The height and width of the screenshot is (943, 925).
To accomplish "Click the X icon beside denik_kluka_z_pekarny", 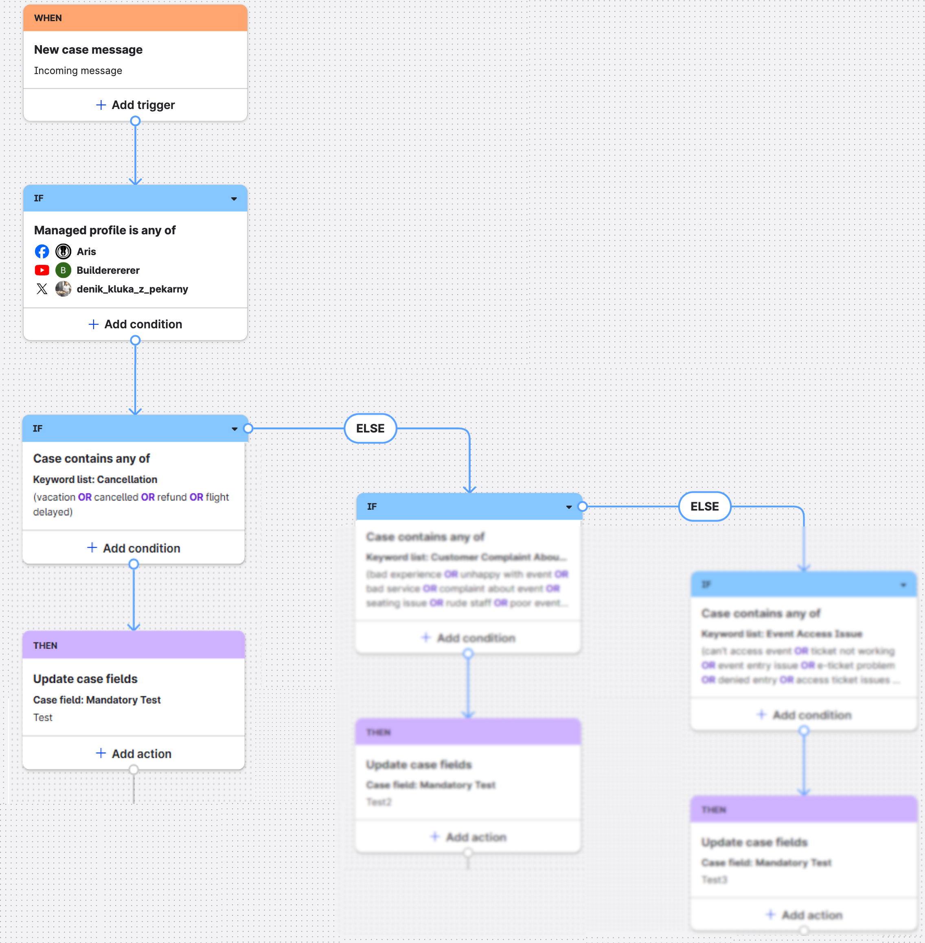I will pyautogui.click(x=42, y=289).
